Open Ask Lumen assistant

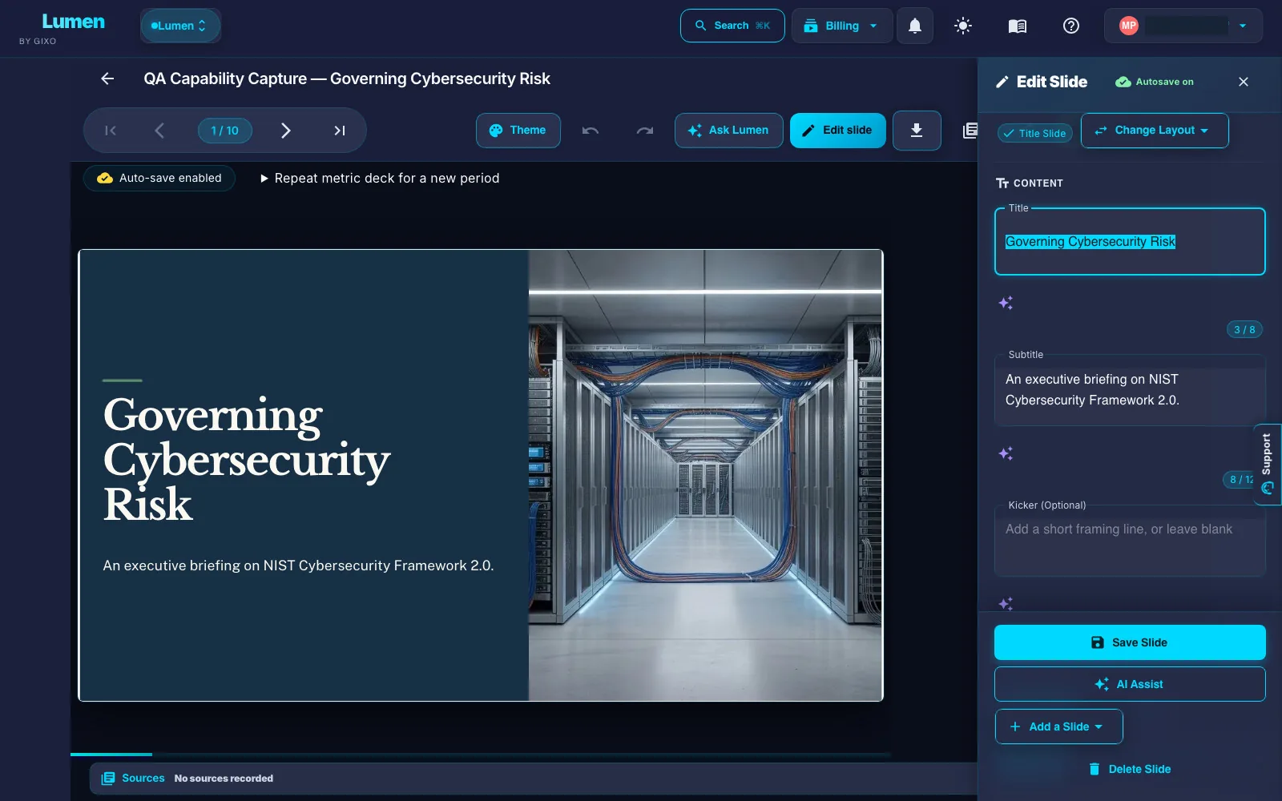728,131
